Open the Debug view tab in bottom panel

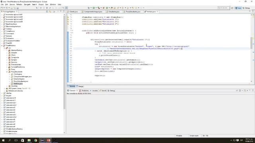(x=111, y=91)
